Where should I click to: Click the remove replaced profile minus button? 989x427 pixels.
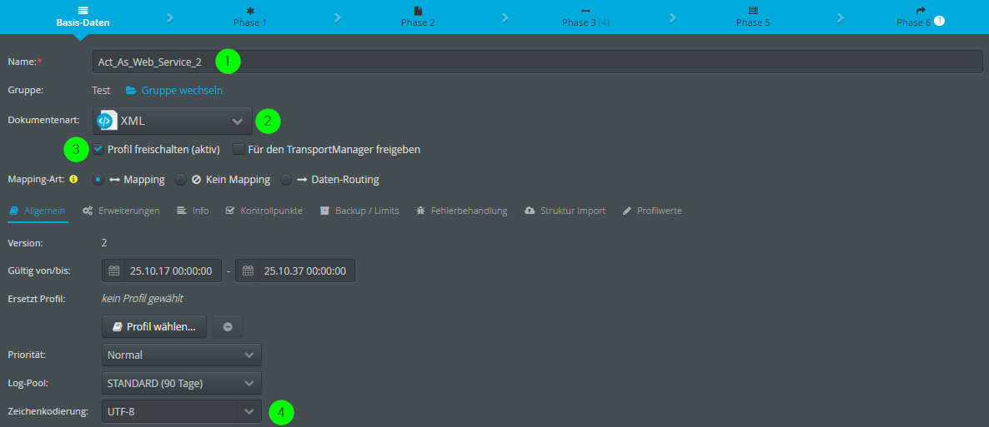[x=228, y=327]
